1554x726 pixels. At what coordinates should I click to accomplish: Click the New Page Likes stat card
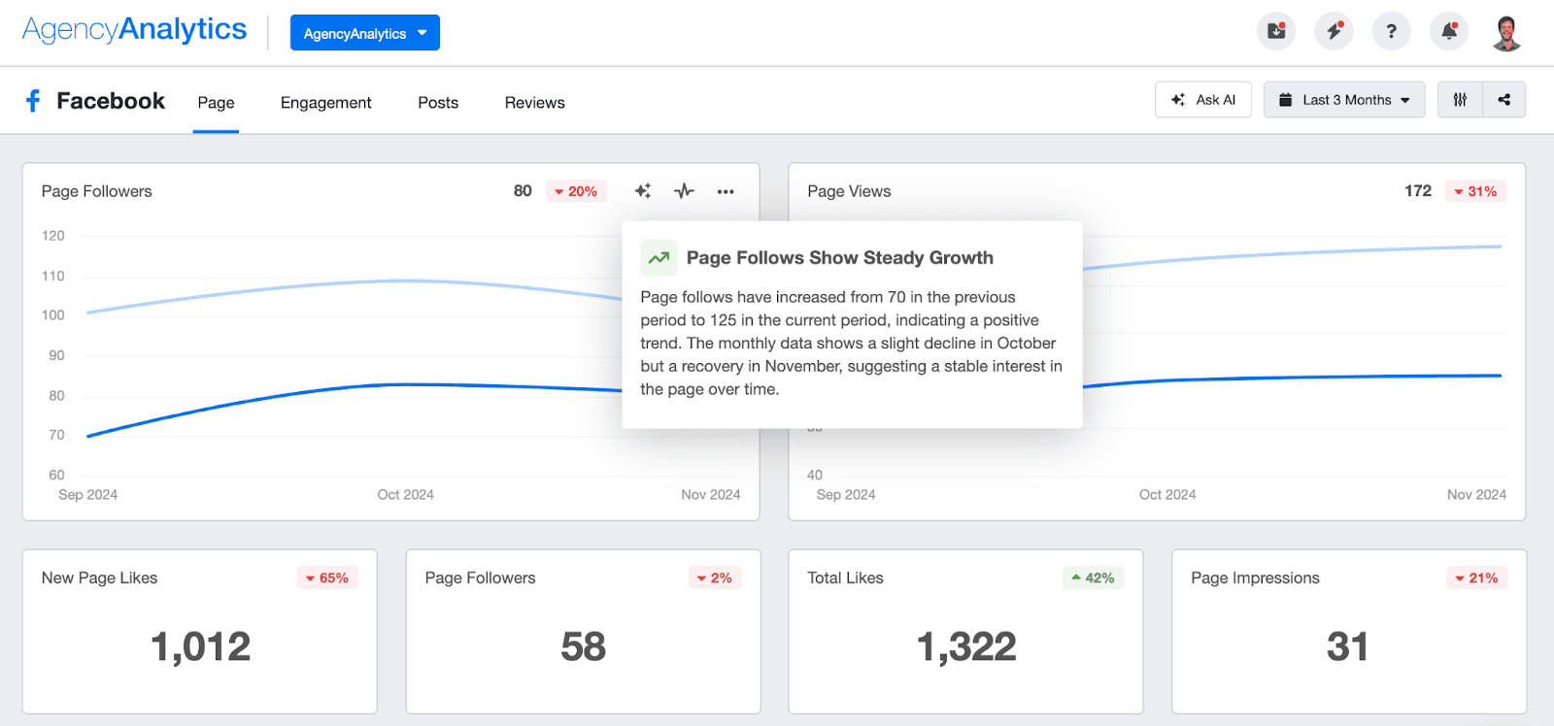tap(200, 631)
